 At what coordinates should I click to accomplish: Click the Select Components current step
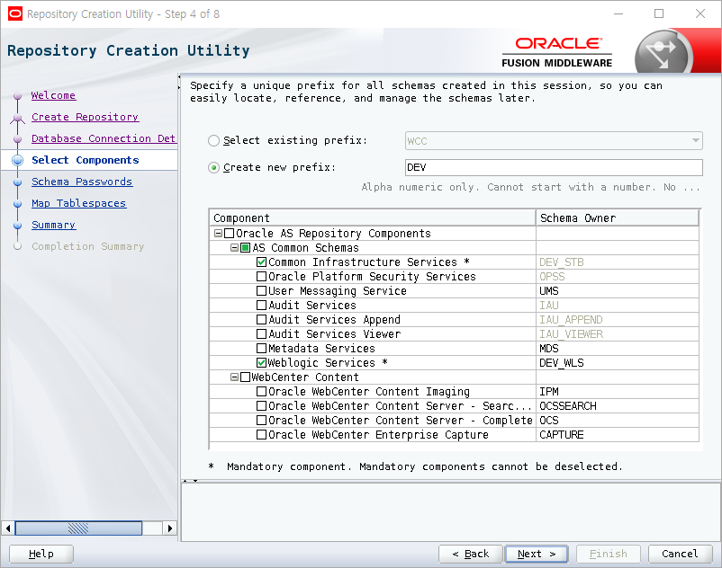(x=86, y=160)
